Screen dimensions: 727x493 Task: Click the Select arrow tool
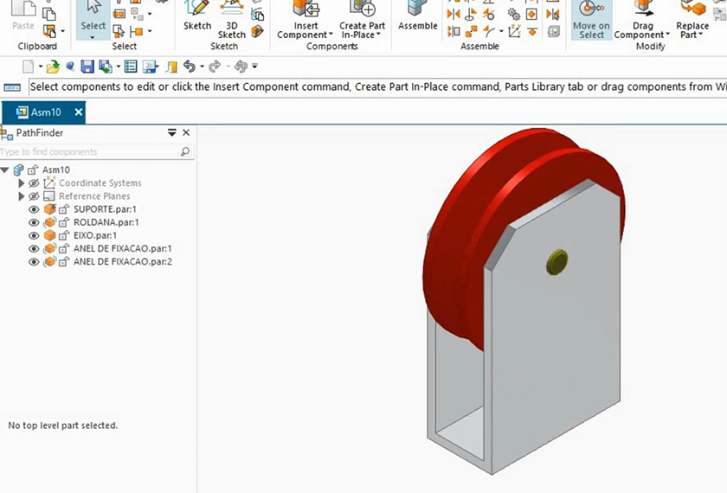[93, 16]
